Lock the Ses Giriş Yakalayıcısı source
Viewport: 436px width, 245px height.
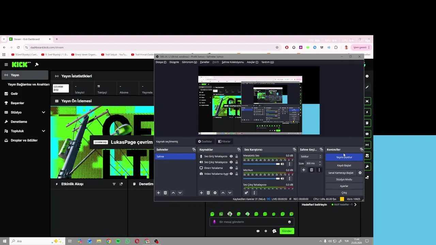click(x=236, y=157)
